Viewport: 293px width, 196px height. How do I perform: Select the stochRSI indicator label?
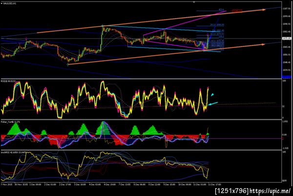pyautogui.click(x=13, y=152)
